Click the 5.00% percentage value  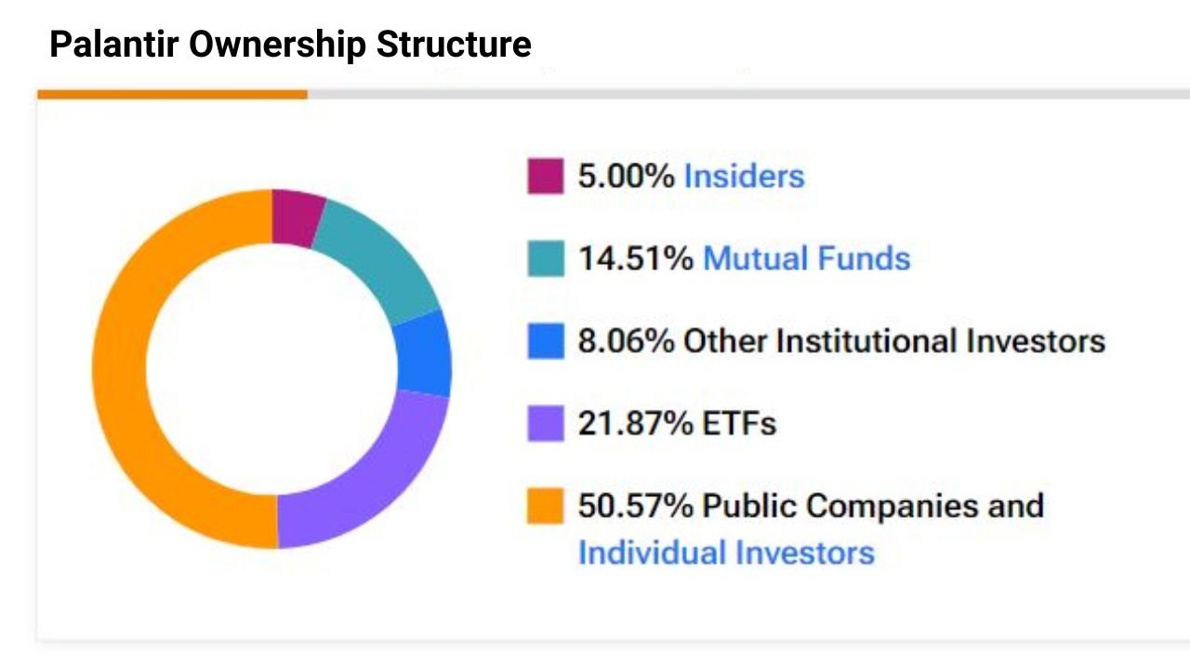pos(626,177)
